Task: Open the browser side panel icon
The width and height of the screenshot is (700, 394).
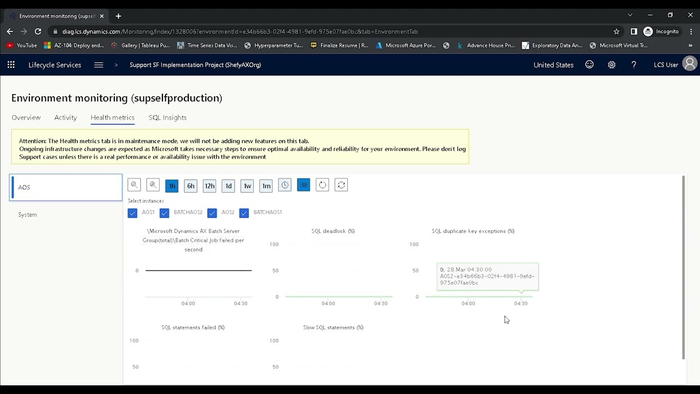Action: tap(634, 31)
